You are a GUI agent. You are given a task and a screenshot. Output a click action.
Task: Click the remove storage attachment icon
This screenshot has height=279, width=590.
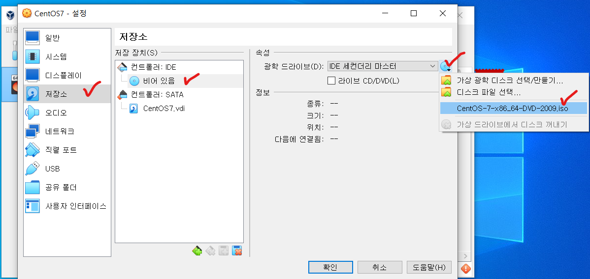(237, 251)
